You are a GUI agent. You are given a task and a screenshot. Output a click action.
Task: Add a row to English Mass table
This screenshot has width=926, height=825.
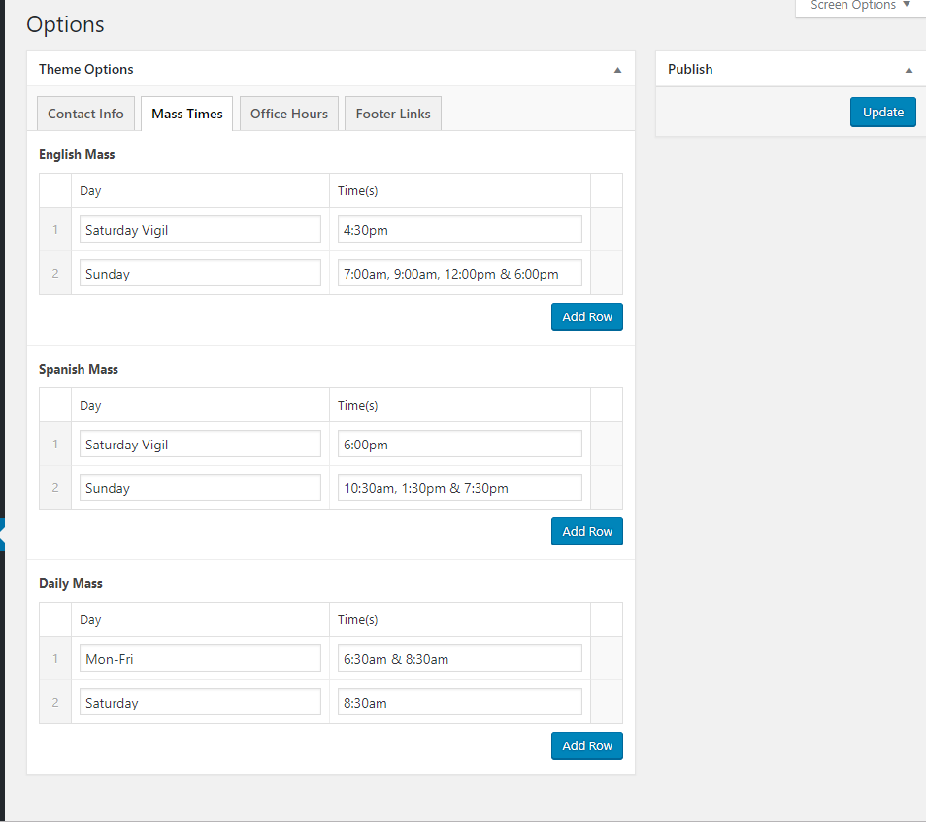click(586, 317)
